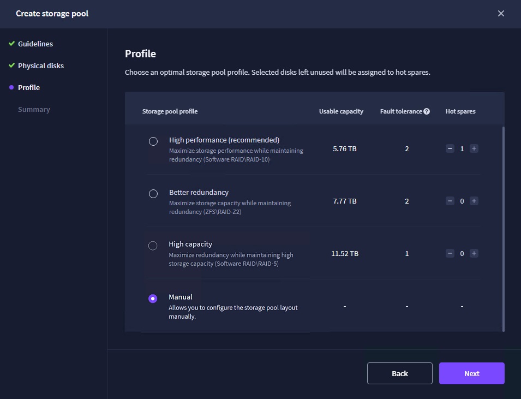Screen dimensions: 521x399
Task: Click the Storage pool profile column header
Action: click(x=170, y=111)
